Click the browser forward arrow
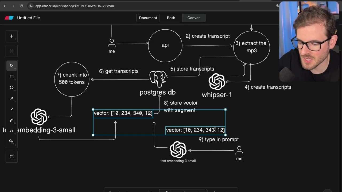The height and width of the screenshot is (192, 342). tap(13, 6)
